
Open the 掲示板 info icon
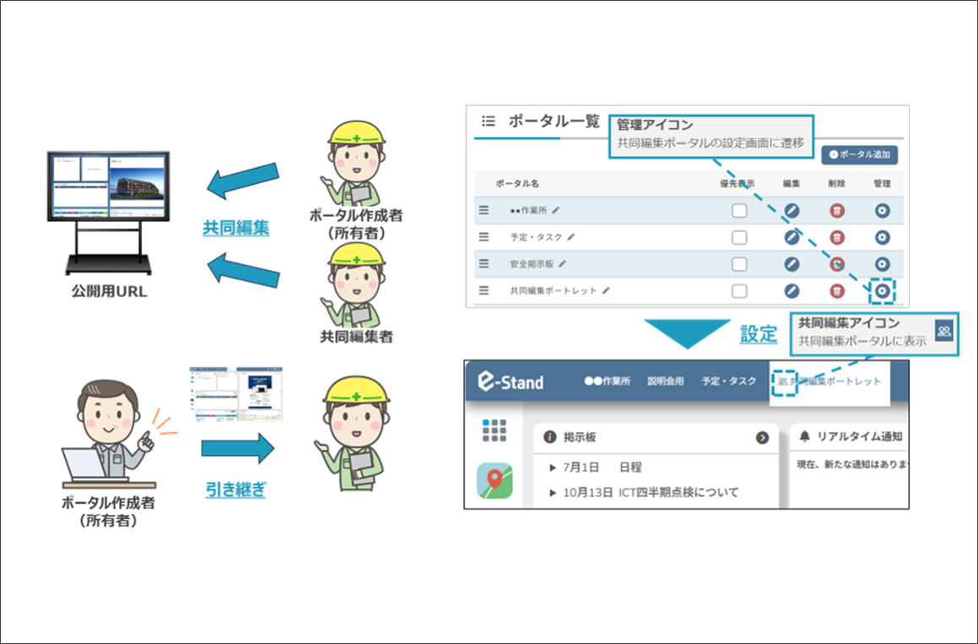tap(548, 437)
